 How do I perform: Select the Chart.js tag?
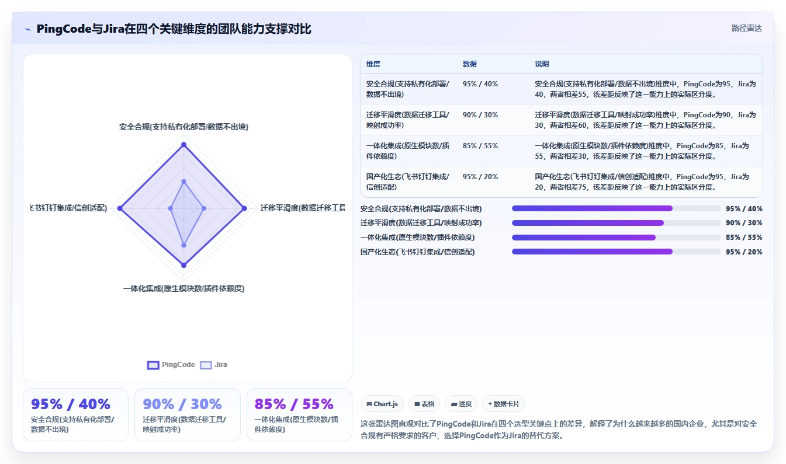[382, 404]
